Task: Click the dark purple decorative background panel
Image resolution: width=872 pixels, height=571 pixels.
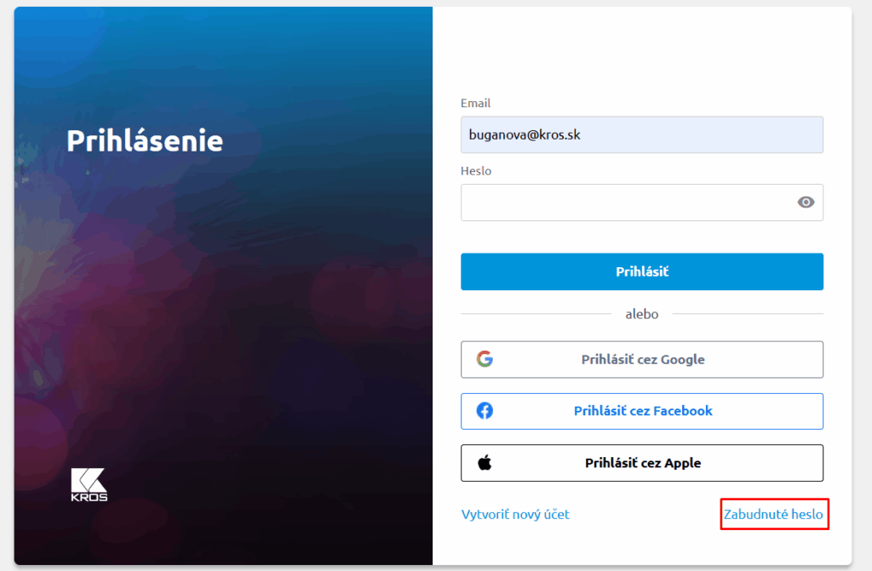Action: pyautogui.click(x=221, y=357)
